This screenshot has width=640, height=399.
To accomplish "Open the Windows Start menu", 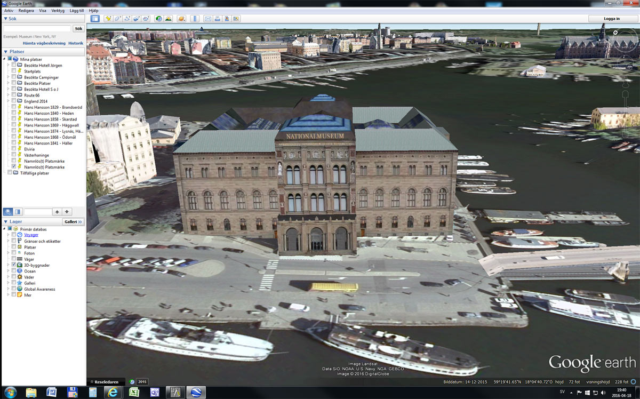I will click(10, 392).
